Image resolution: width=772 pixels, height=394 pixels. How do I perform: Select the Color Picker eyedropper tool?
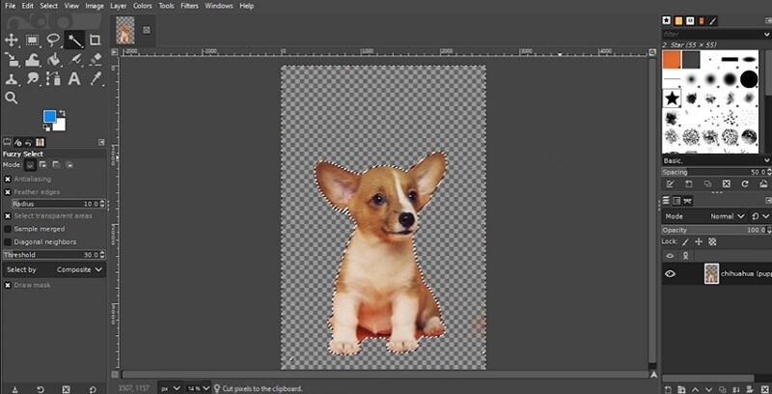coord(96,79)
